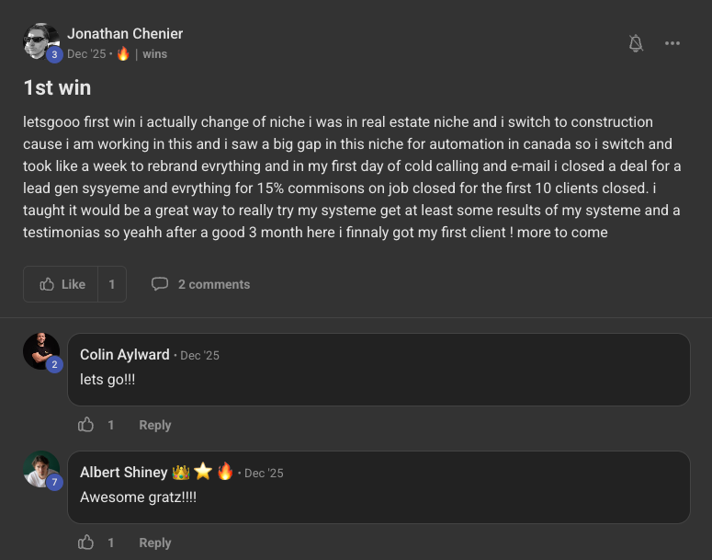Image resolution: width=712 pixels, height=560 pixels.
Task: Open the 2 comments section
Action: coord(213,284)
